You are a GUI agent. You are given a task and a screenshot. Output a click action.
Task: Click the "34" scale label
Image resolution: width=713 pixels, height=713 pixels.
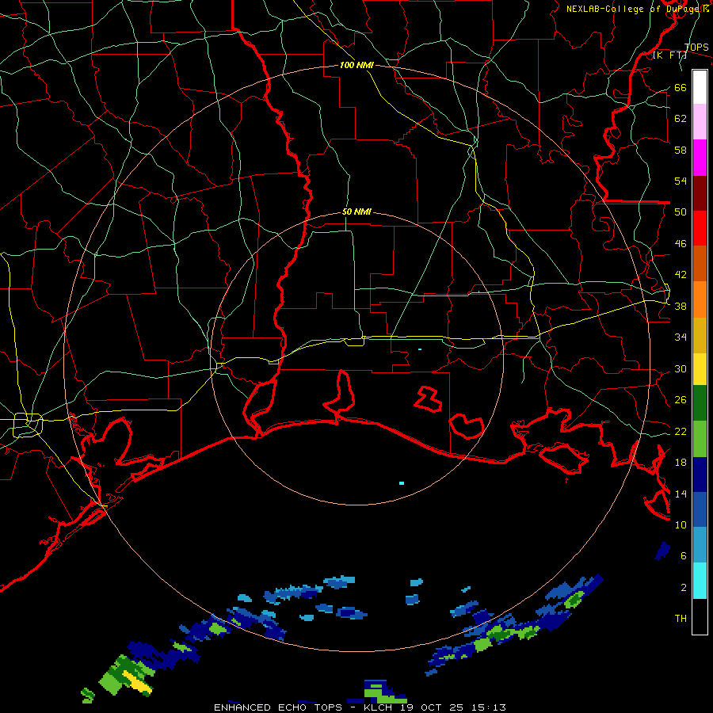point(681,337)
